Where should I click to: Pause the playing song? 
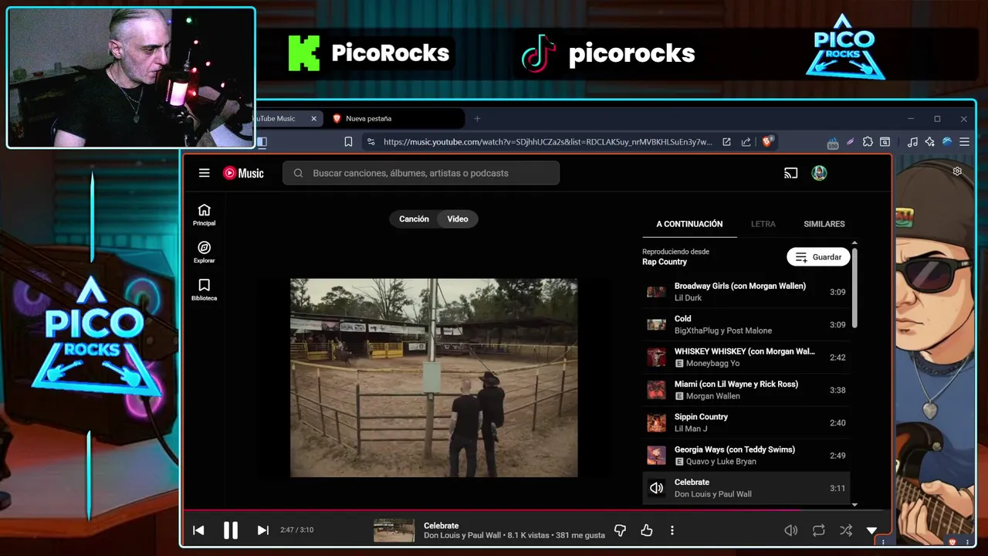230,530
